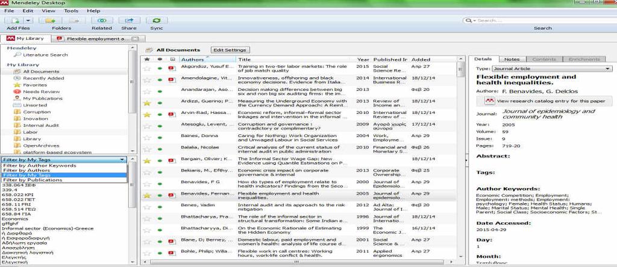Sort by the Year column header
The height and width of the screenshot is (267, 617).
(x=363, y=60)
